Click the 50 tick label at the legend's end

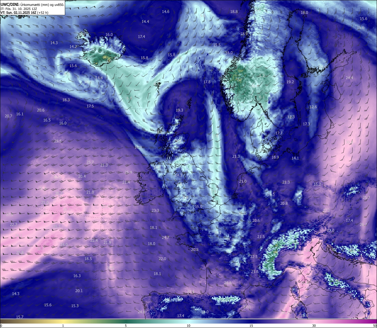point(375,326)
